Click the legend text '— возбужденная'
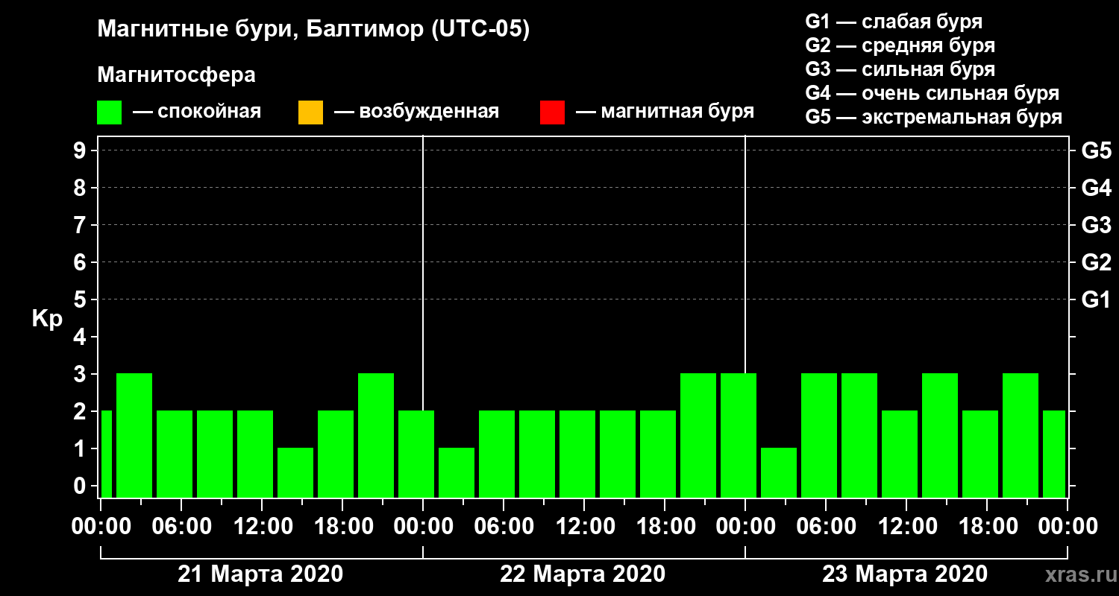This screenshot has height=596, width=1119. [416, 112]
